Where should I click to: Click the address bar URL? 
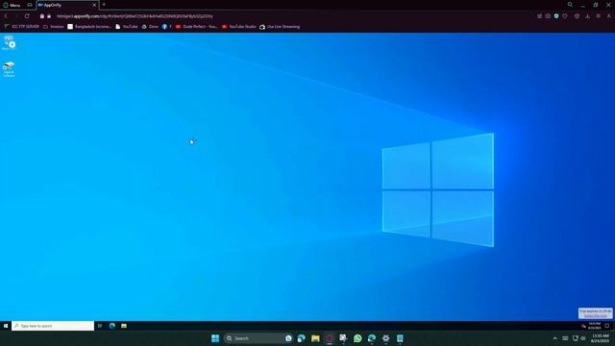click(x=135, y=16)
